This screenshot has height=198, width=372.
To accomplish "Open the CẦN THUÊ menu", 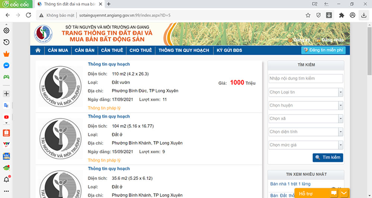I will [112, 50].
